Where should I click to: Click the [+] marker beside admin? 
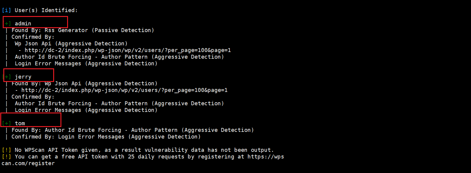click(x=8, y=24)
